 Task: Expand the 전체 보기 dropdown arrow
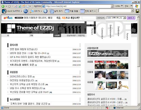[95, 11]
